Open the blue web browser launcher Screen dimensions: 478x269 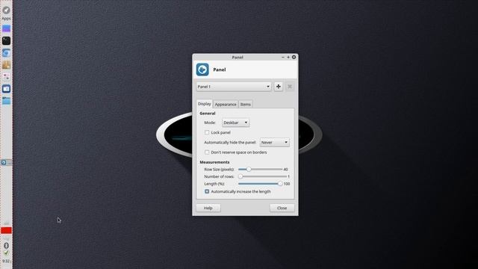(x=6, y=53)
